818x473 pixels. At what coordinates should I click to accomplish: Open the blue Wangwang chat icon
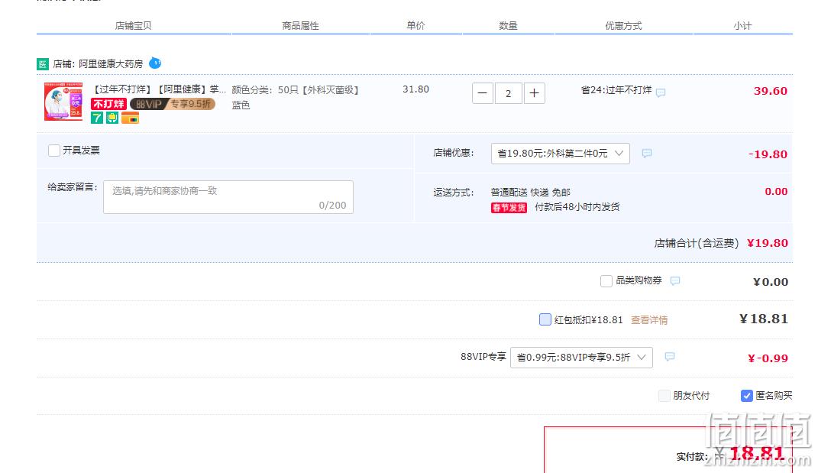coord(155,63)
